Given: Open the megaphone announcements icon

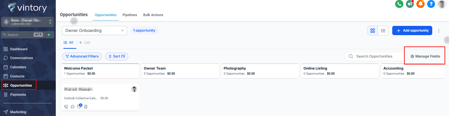Looking at the screenshot, I should (410, 4).
